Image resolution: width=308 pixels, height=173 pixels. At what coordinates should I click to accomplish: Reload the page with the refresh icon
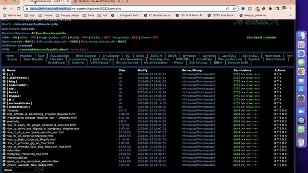tap(18, 9)
